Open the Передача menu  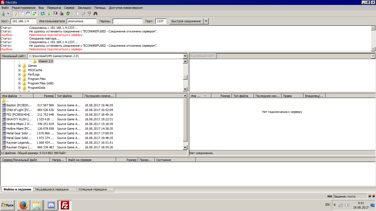pyautogui.click(x=54, y=8)
